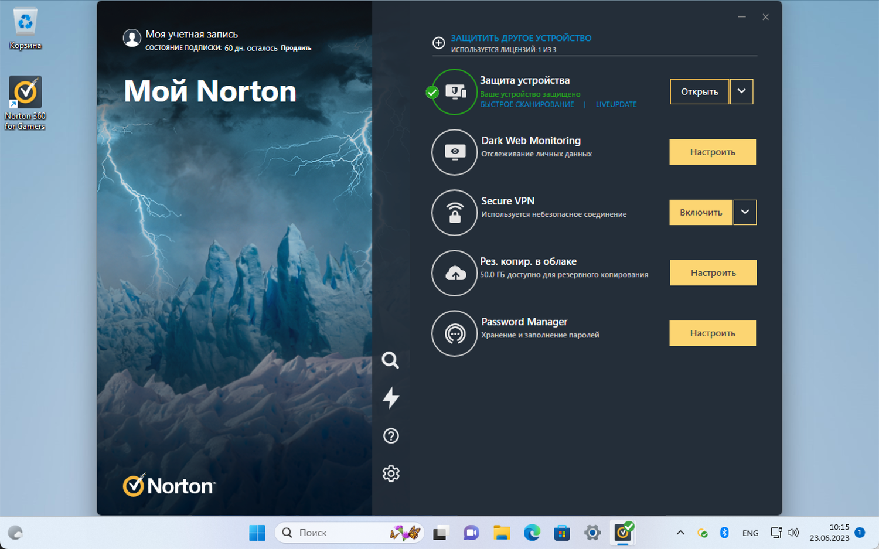Image resolution: width=879 pixels, height=549 pixels.
Task: Select the Secure VPN lock icon
Action: (x=455, y=213)
